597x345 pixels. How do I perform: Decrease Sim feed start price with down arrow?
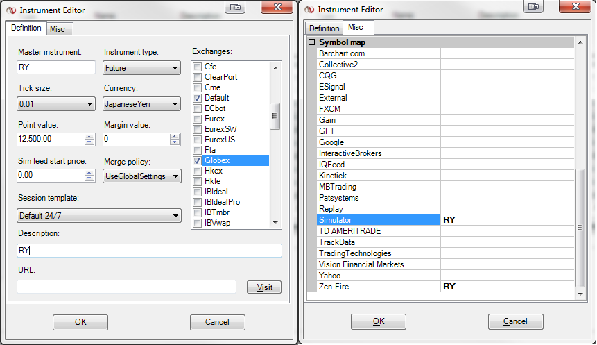(89, 178)
